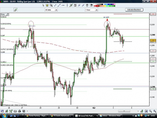Click the Dropbox tray icon
This screenshot has height=118, width=157.
tap(139, 115)
